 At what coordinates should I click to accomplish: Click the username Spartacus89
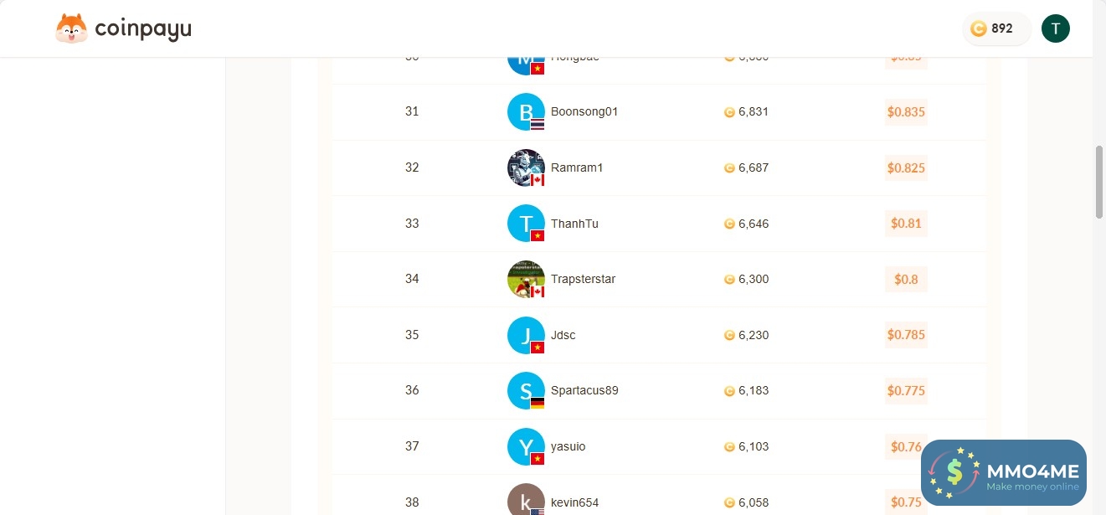(x=584, y=390)
